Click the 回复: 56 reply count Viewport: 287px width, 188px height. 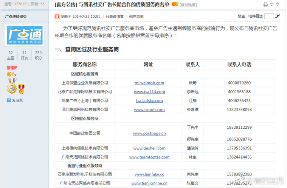[x=38, y=4]
